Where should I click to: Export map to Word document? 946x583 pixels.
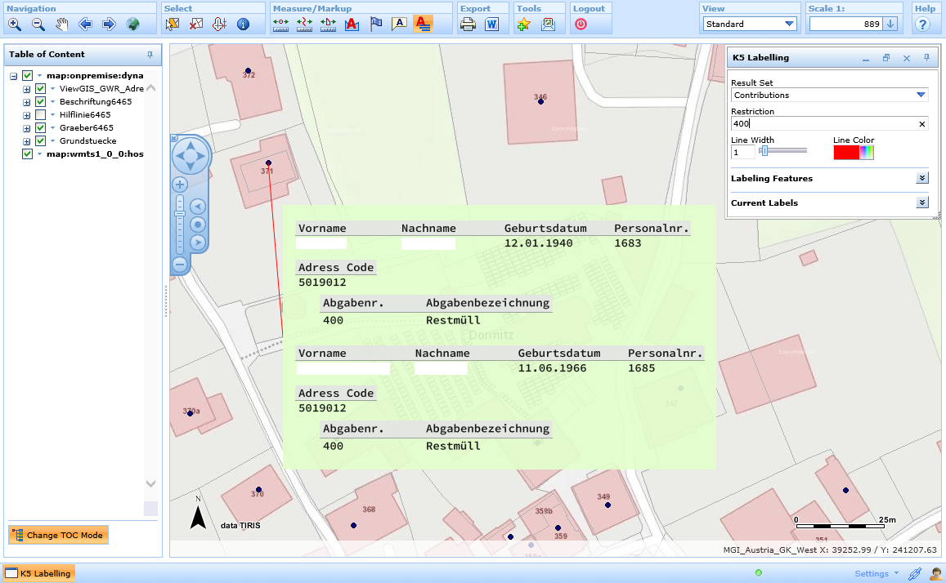491,24
